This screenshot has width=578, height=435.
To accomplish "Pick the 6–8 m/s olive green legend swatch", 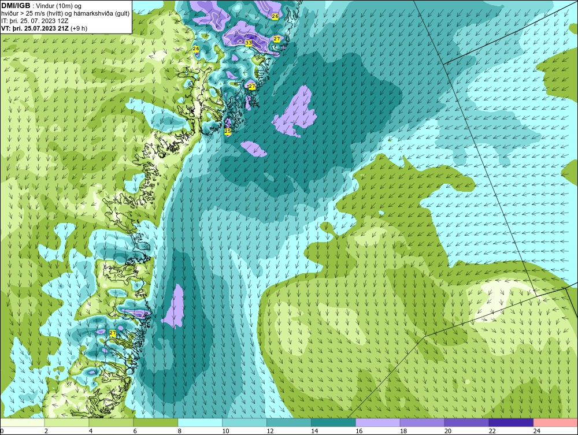I will [x=155, y=422].
